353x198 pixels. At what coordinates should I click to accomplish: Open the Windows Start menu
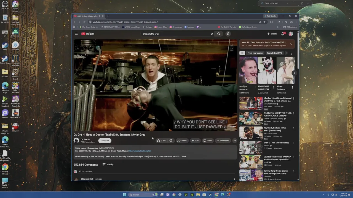pyautogui.click(x=125, y=195)
